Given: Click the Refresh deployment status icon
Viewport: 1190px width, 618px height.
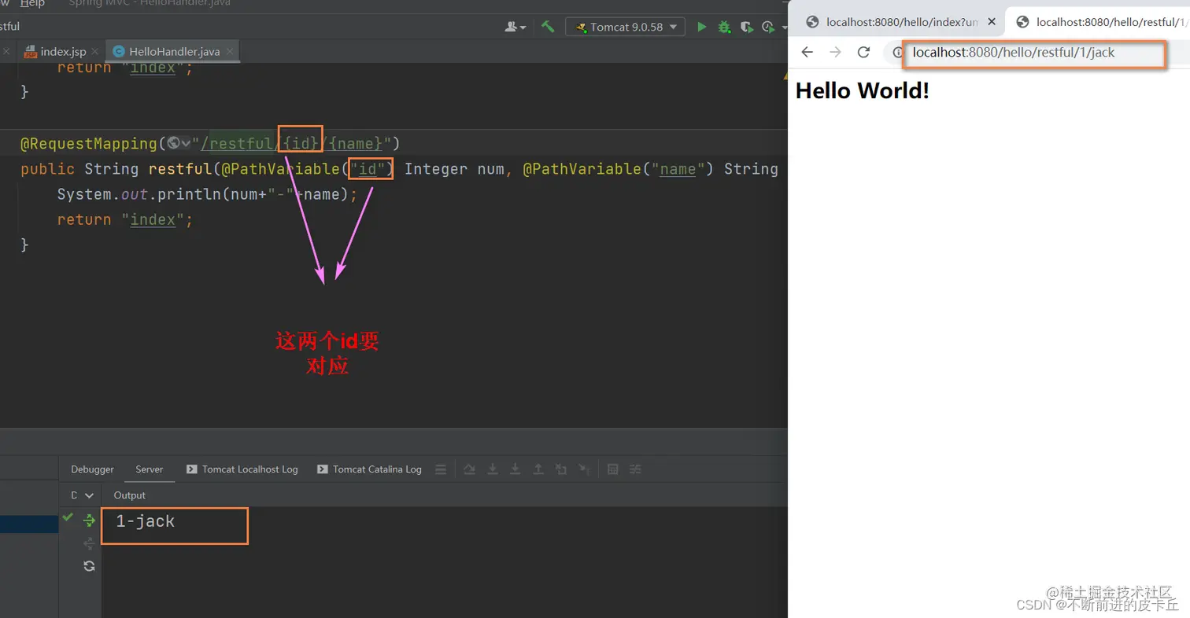Looking at the screenshot, I should point(89,566).
